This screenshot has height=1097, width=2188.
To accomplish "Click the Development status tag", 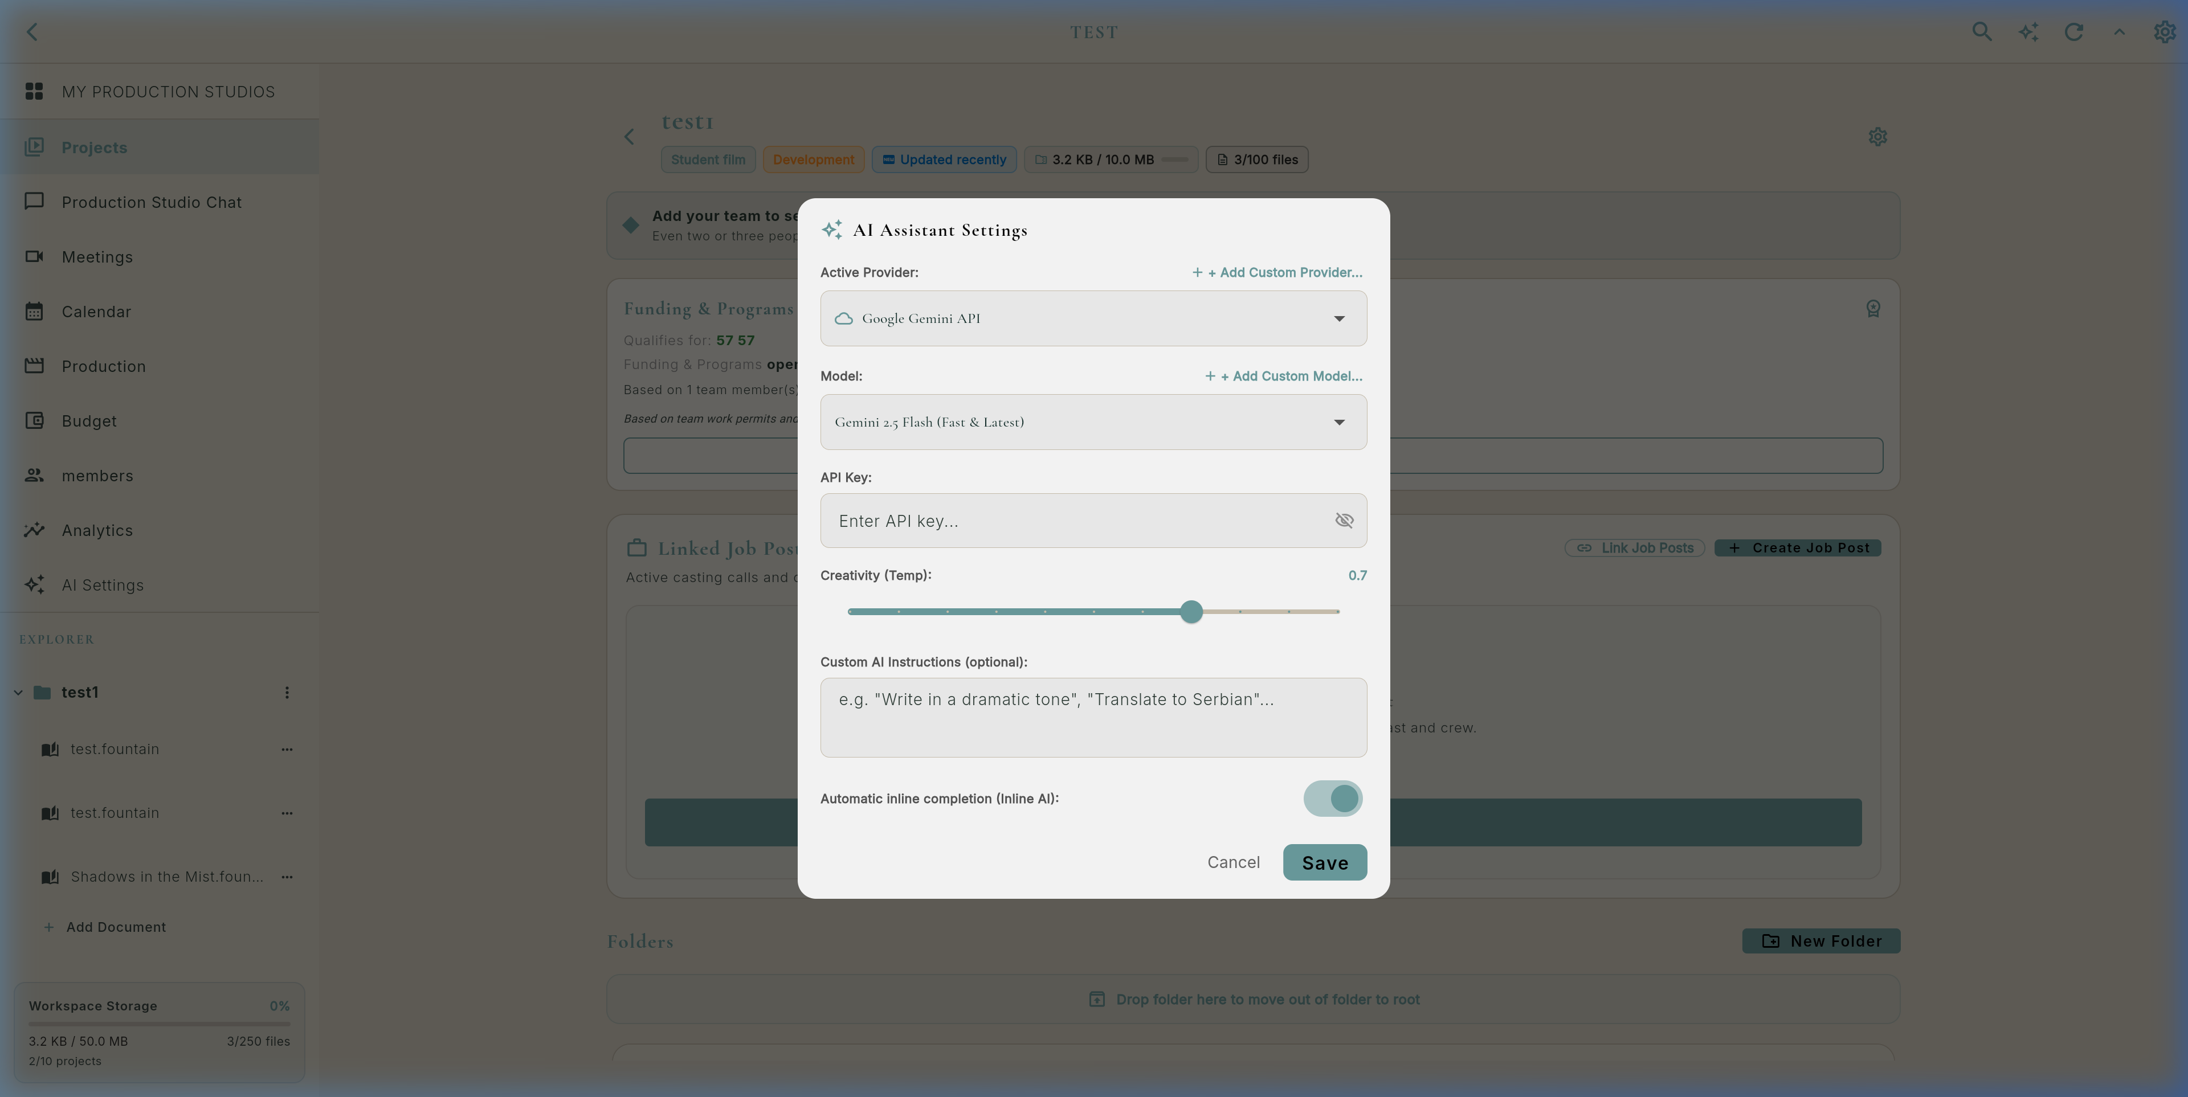I will pyautogui.click(x=814, y=159).
